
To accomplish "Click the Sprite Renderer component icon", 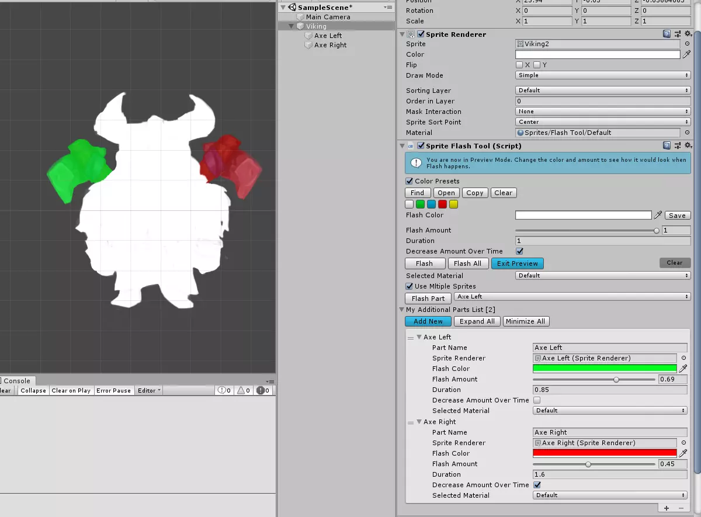I will tap(411, 34).
